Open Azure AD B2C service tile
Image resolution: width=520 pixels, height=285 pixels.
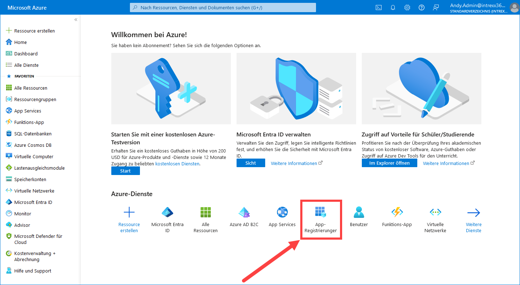coord(244,217)
